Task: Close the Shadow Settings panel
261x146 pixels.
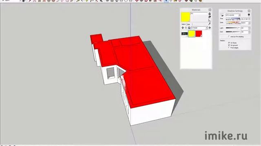Action: click(x=249, y=11)
